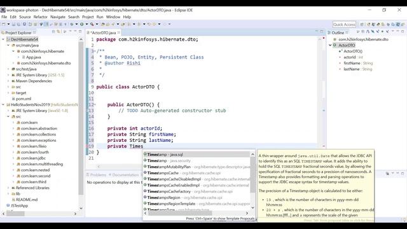This screenshot has height=229, width=407.
Task: Click the Debug bug icon in toolbar
Action: [x=72, y=24]
